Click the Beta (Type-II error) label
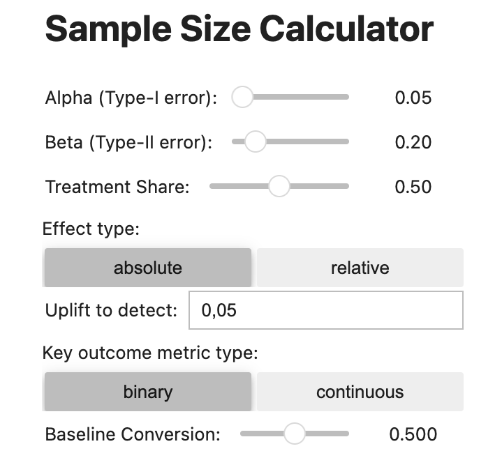Screen dimensions: 502x467 (128, 143)
